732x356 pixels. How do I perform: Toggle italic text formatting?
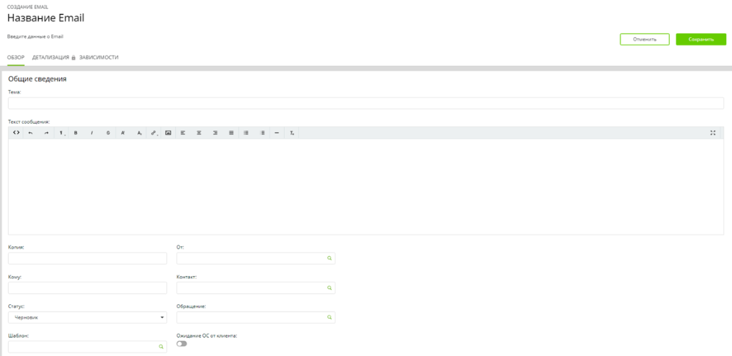pyautogui.click(x=92, y=133)
